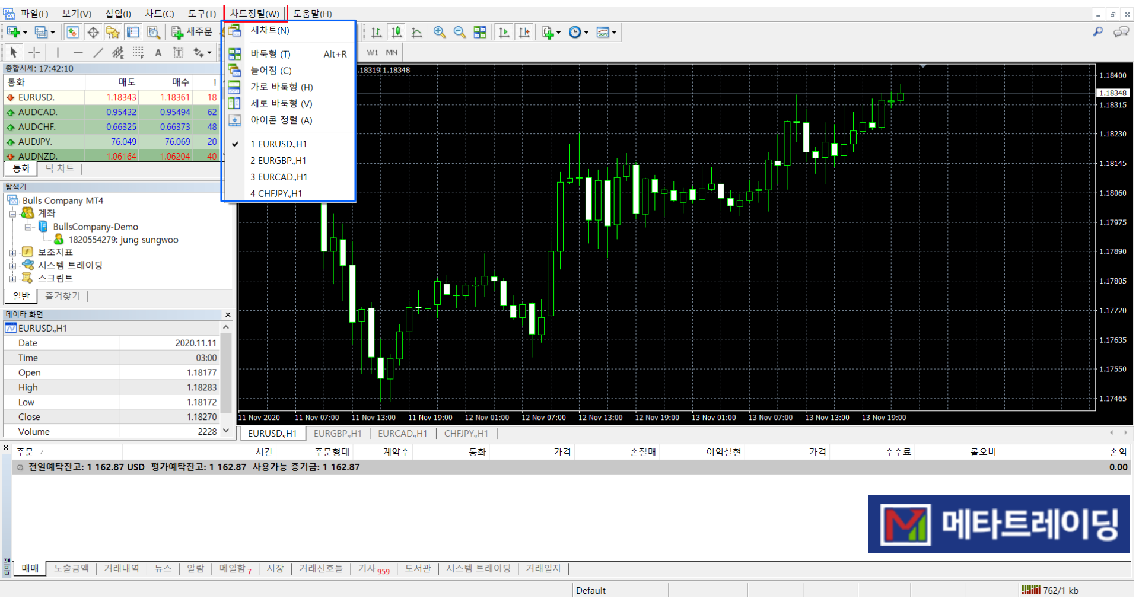Select the candlestick chart icon
Image resolution: width=1139 pixels, height=605 pixels.
396,33
